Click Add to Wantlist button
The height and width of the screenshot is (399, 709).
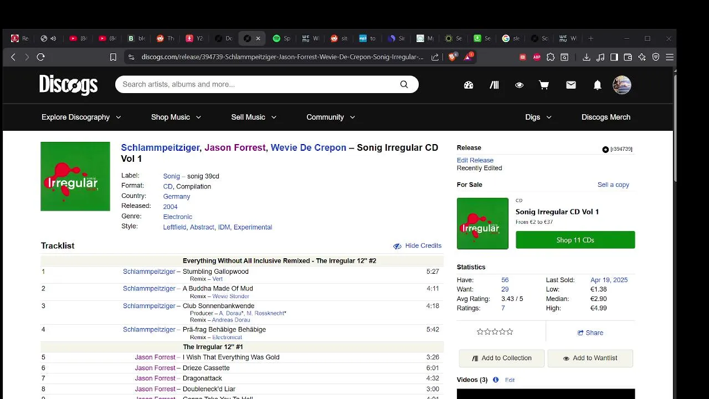[590, 358]
